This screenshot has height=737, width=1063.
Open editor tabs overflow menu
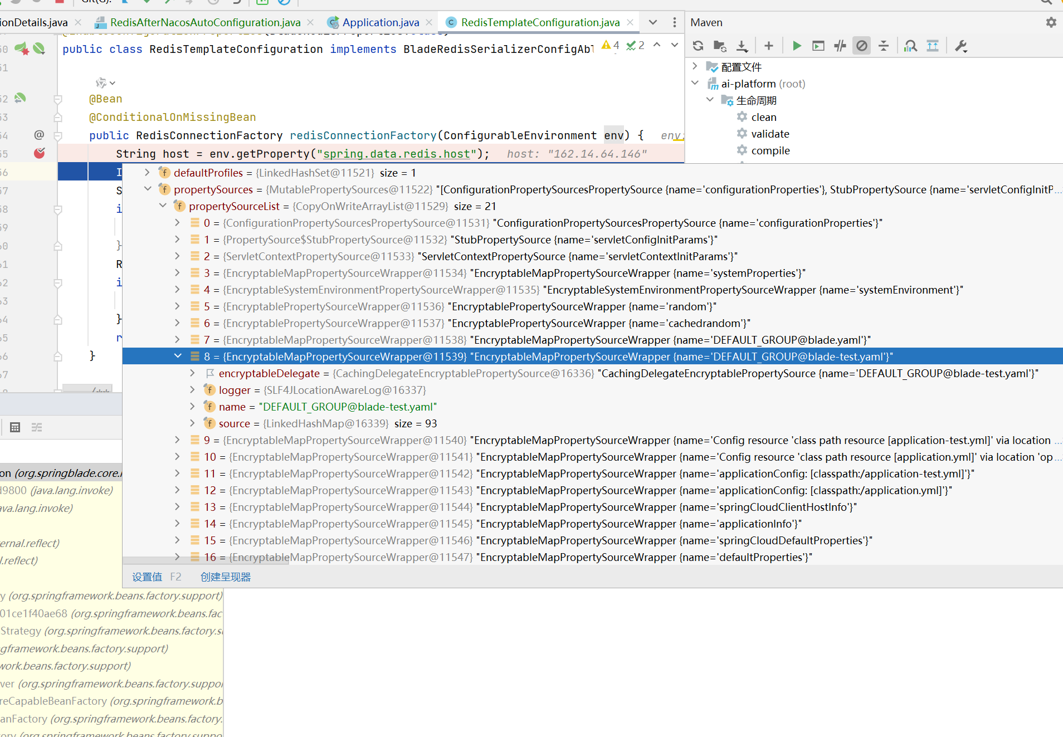[x=675, y=22]
